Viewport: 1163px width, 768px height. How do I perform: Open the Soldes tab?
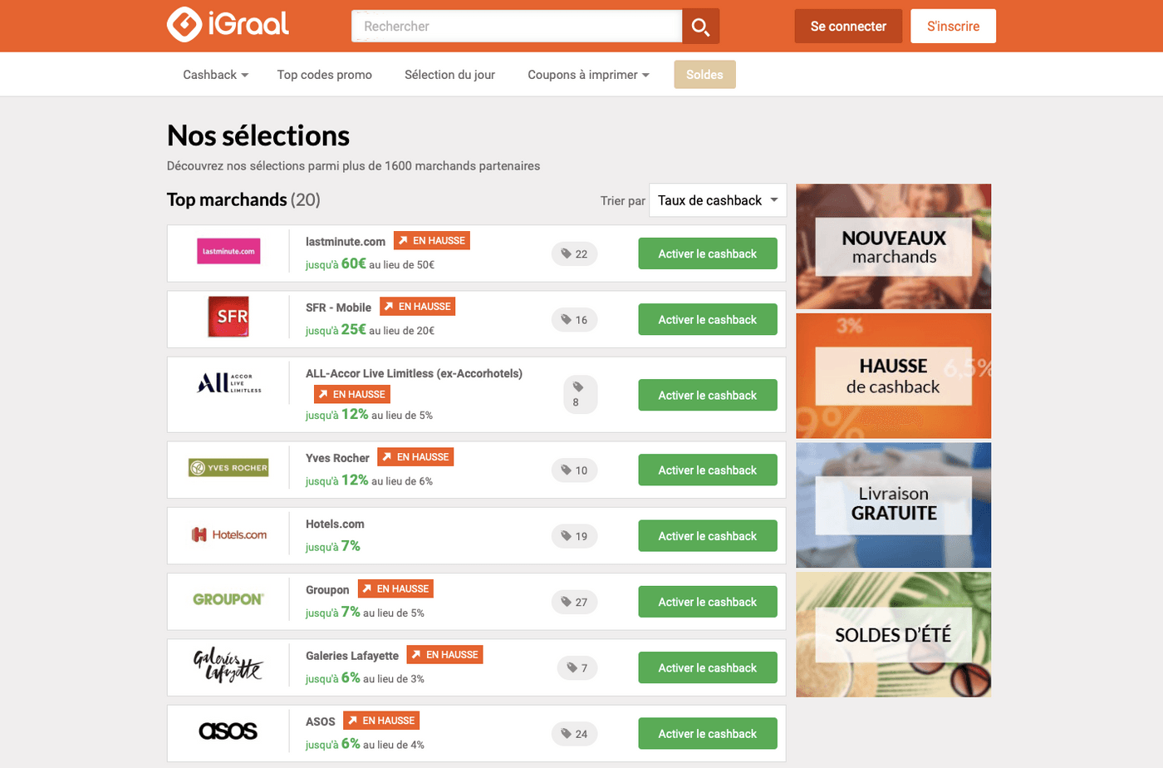704,75
